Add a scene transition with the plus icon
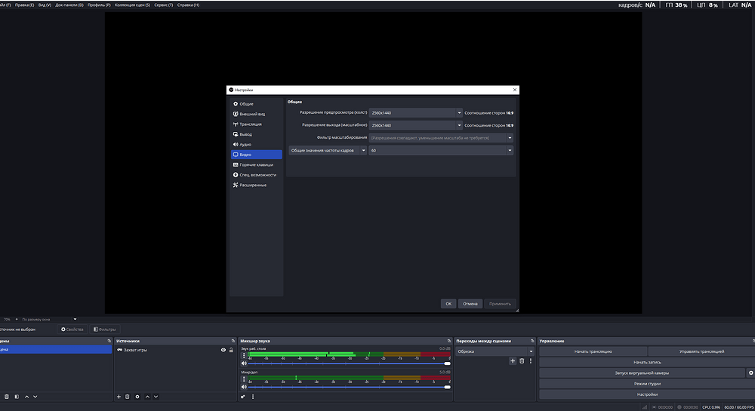Image resolution: width=755 pixels, height=411 pixels. 513,361
